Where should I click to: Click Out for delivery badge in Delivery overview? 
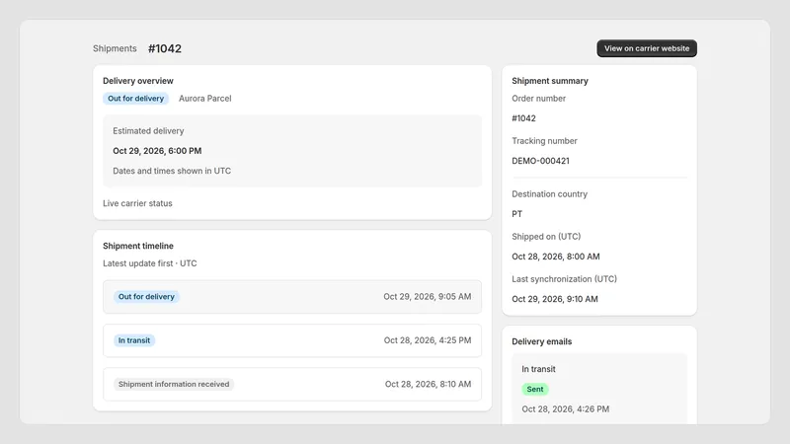[135, 98]
